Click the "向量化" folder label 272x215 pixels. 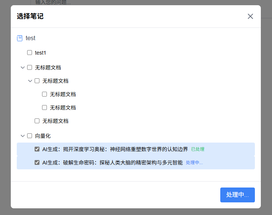[x=43, y=136]
